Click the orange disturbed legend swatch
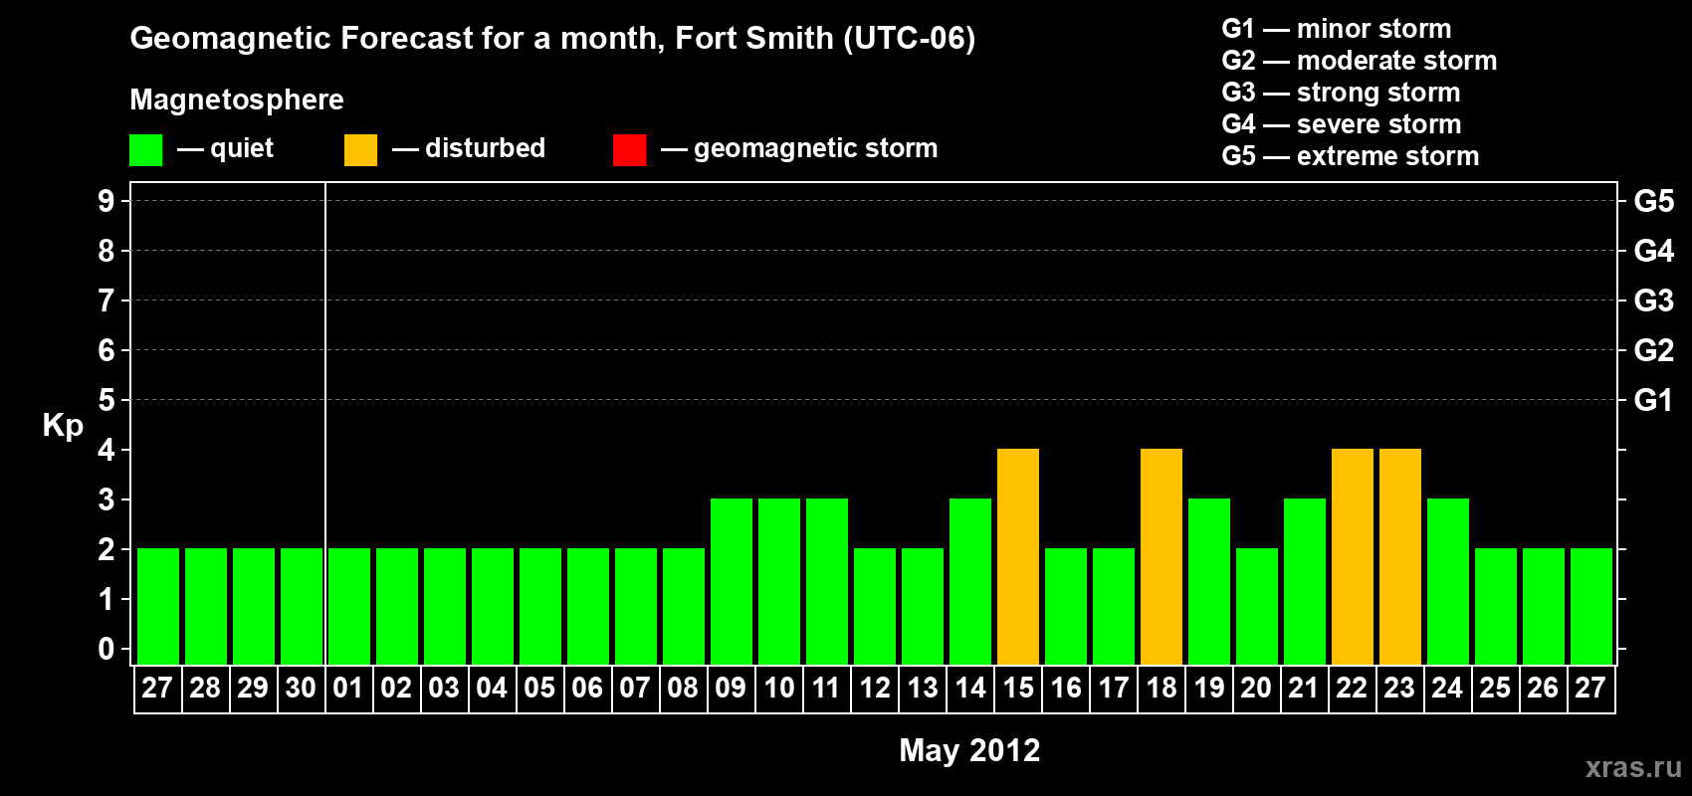1692x796 pixels. click(360, 150)
